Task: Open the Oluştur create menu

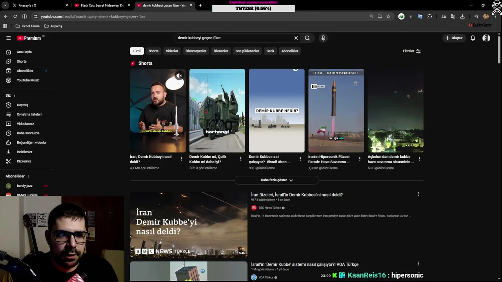Action: [454, 38]
